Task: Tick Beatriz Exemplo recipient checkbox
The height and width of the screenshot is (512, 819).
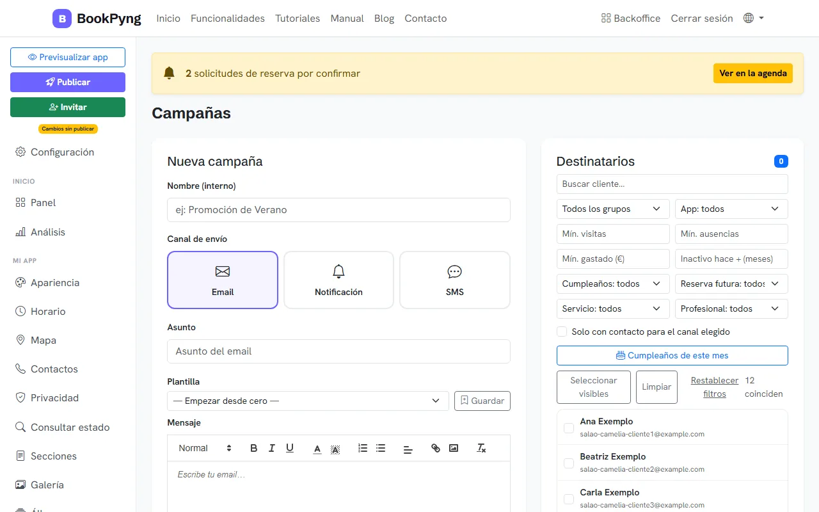Action: click(569, 463)
